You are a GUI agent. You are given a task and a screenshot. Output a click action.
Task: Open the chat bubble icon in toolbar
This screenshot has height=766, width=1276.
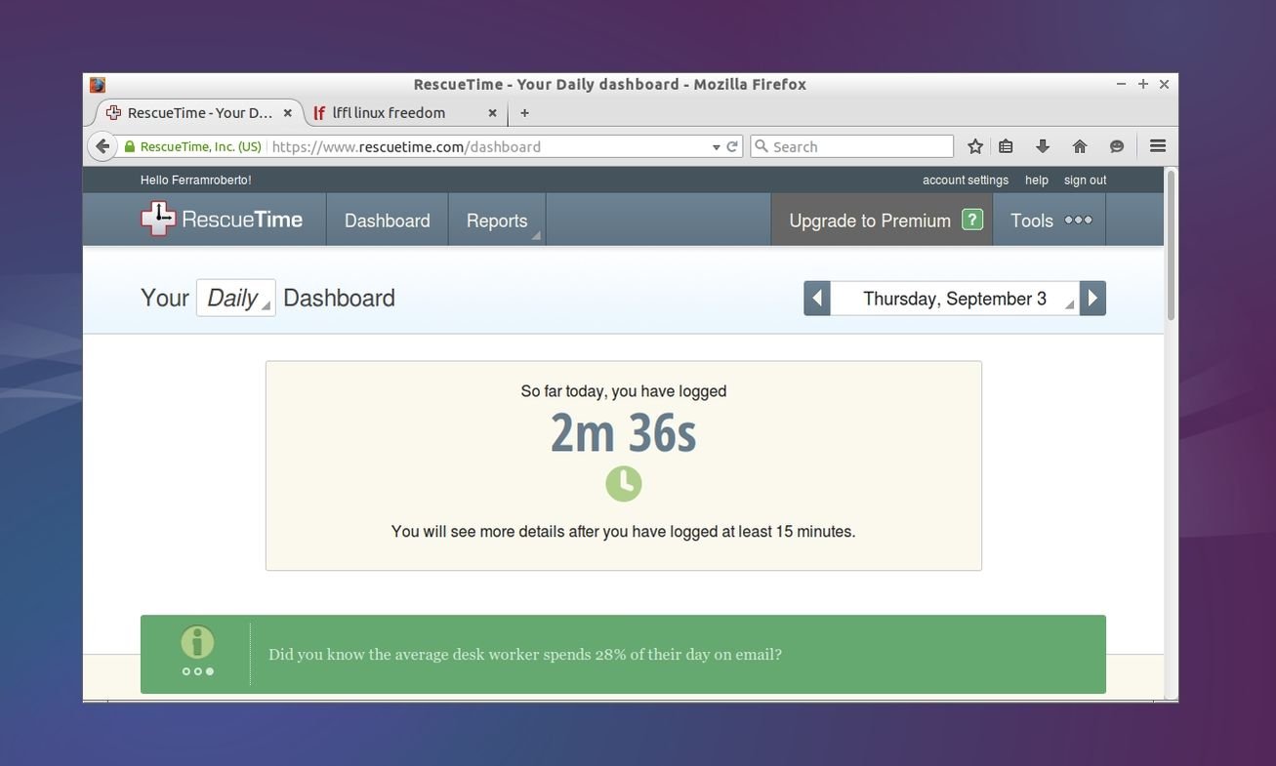(x=1117, y=146)
